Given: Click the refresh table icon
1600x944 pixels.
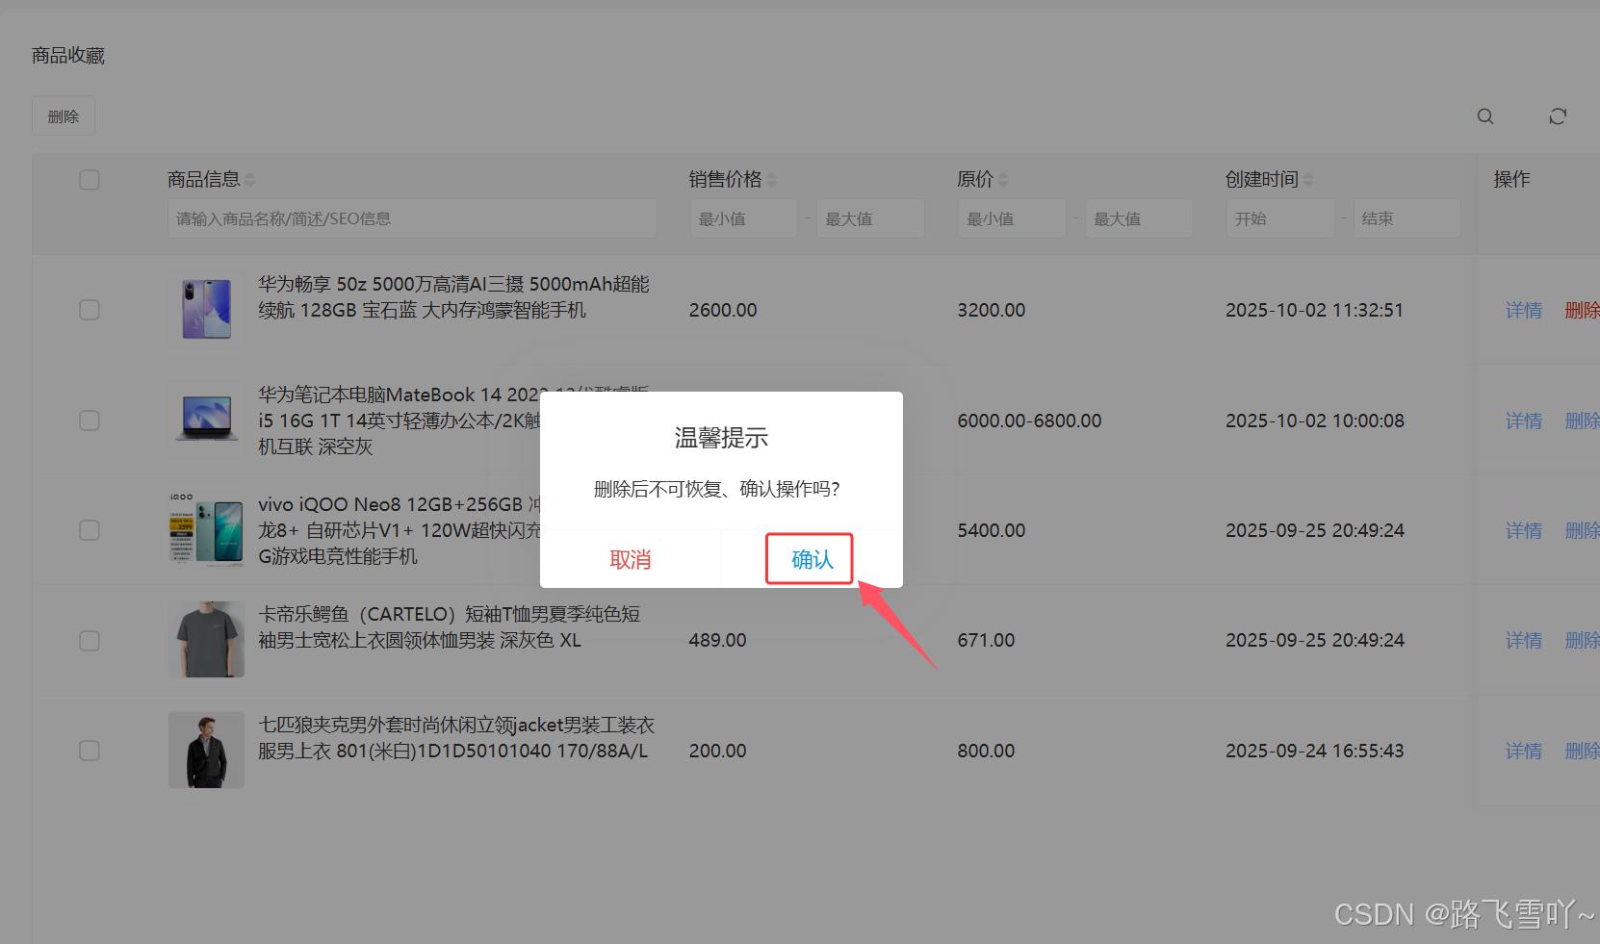Looking at the screenshot, I should tap(1558, 116).
